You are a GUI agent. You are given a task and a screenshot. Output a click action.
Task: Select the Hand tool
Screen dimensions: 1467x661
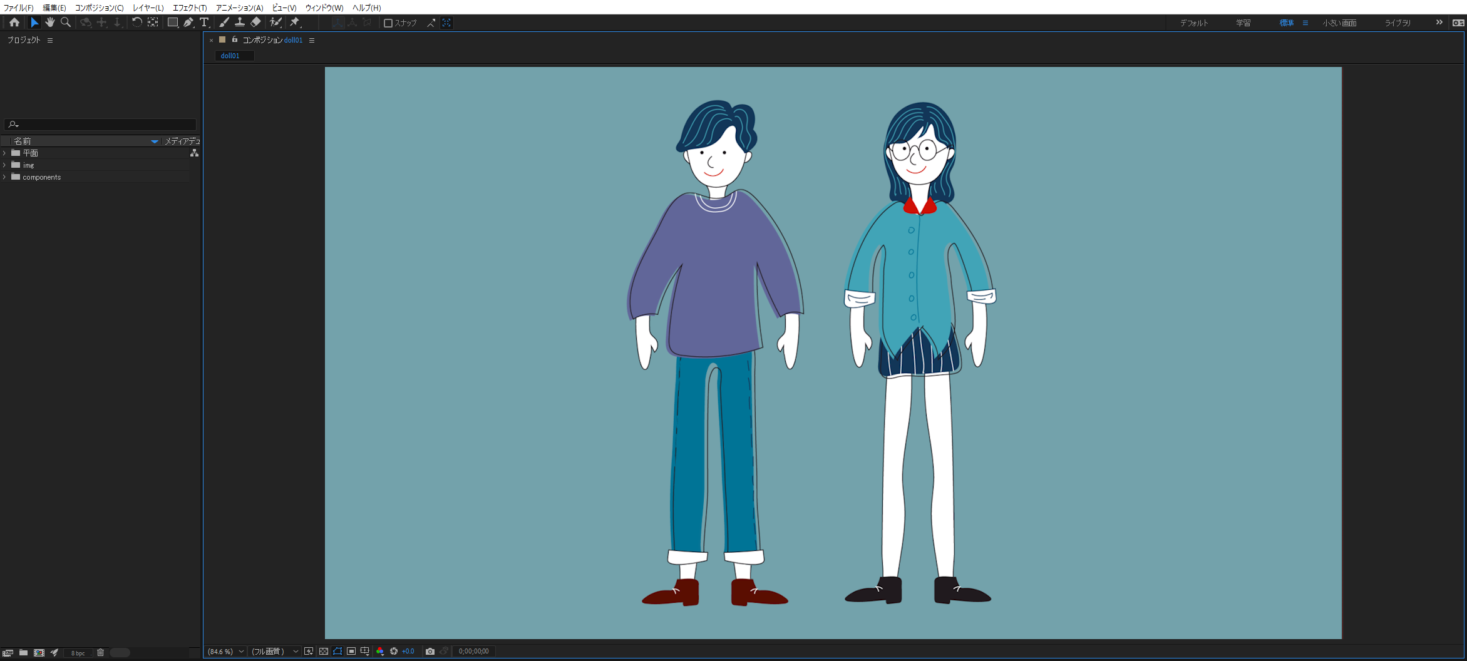pos(50,23)
